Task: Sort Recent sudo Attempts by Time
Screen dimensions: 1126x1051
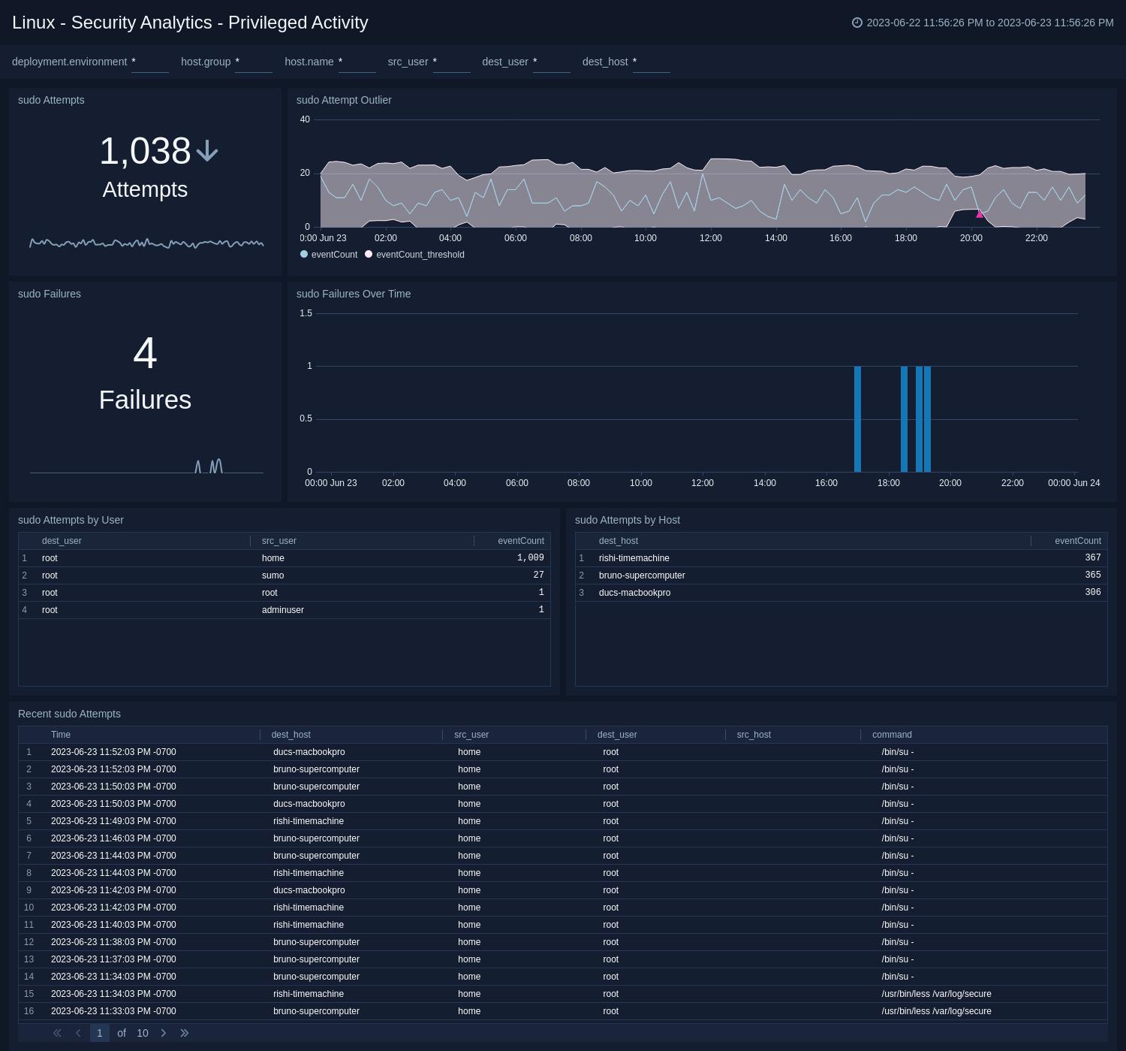Action: (x=61, y=735)
